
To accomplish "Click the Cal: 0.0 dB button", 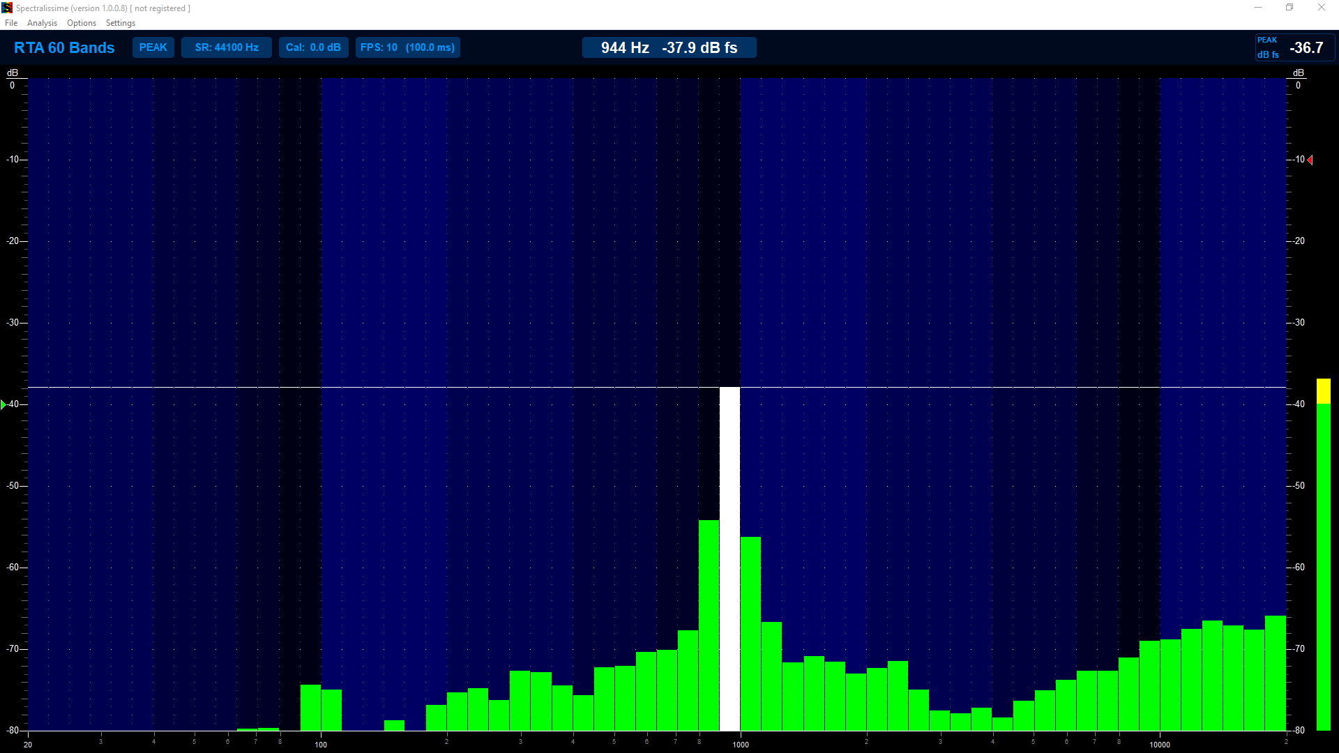I will coord(313,47).
